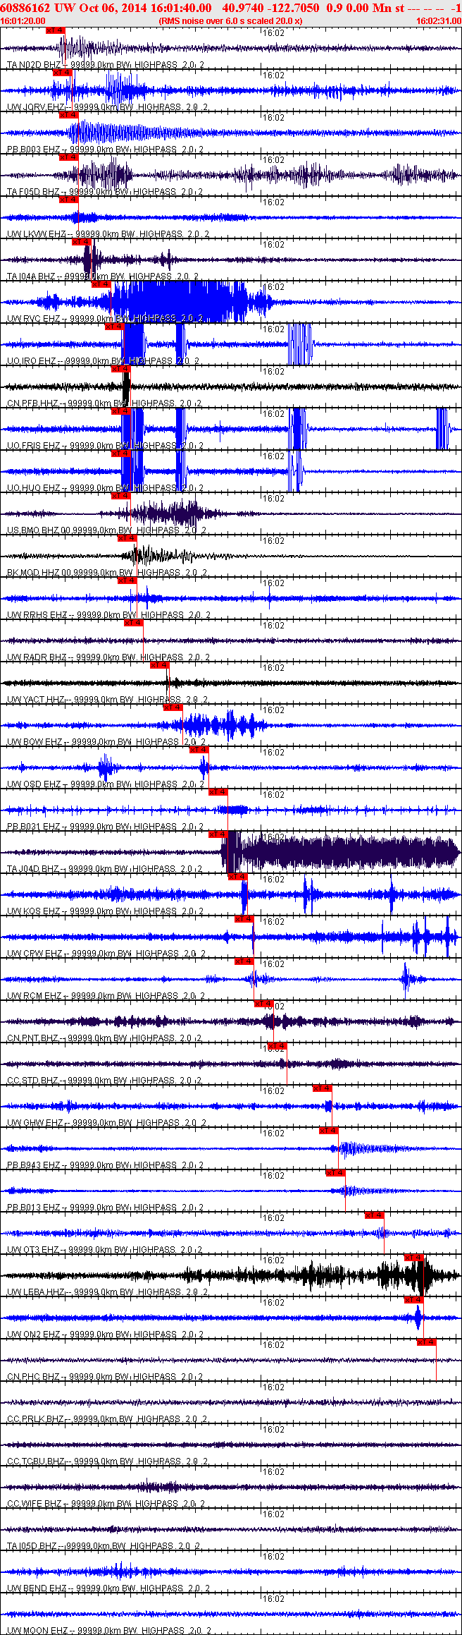Select the PB B013 EHZ station label
462x1635 pixels.
click(x=105, y=1208)
